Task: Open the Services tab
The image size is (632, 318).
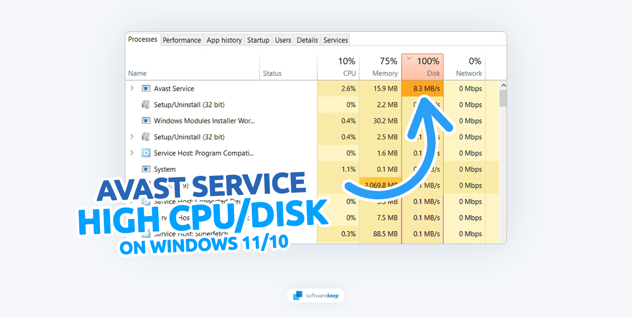Action: [x=336, y=40]
